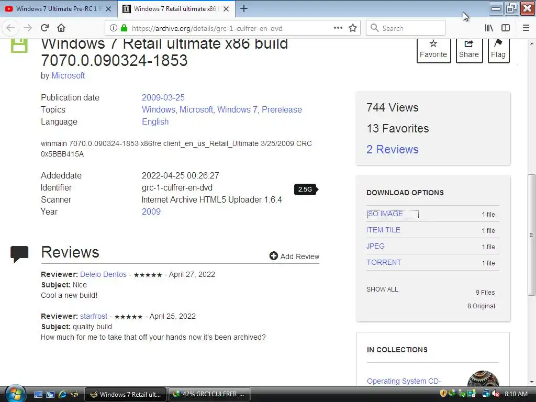Viewport: 536px width, 402px height.
Task: Open reviewer Deleio Dentos profile
Action: pyautogui.click(x=103, y=274)
